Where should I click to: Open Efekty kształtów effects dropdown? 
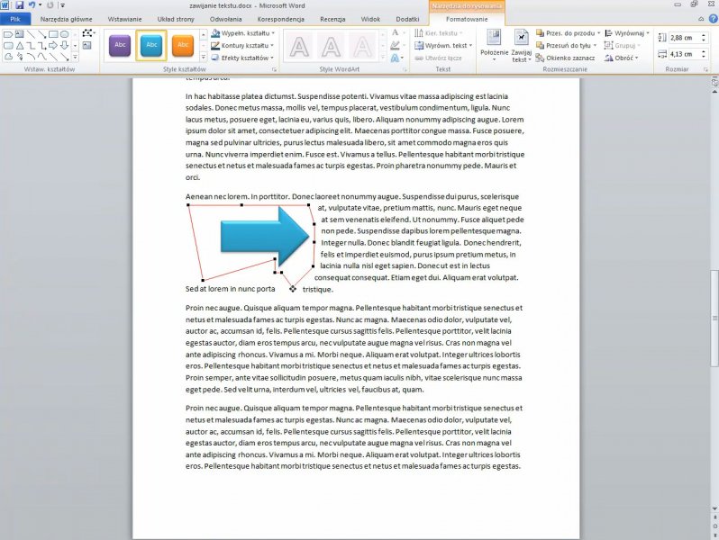tap(246, 58)
